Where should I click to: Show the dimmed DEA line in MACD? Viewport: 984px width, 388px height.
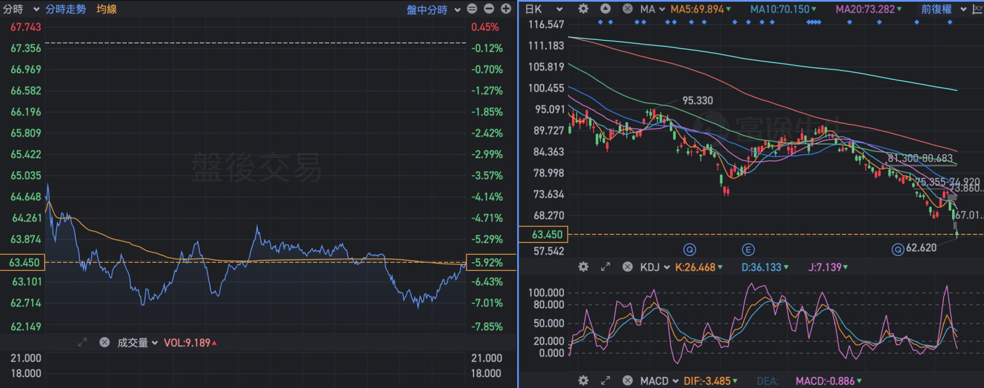point(767,381)
